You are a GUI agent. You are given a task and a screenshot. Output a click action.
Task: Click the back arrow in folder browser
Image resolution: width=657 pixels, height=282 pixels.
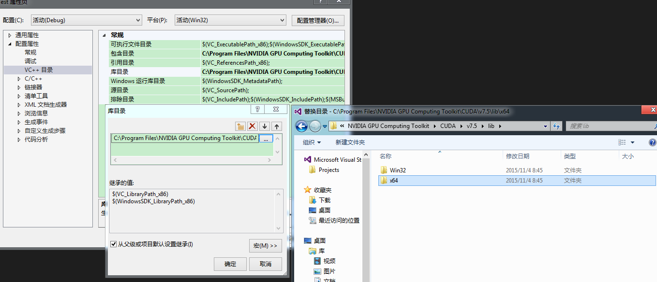pos(301,126)
